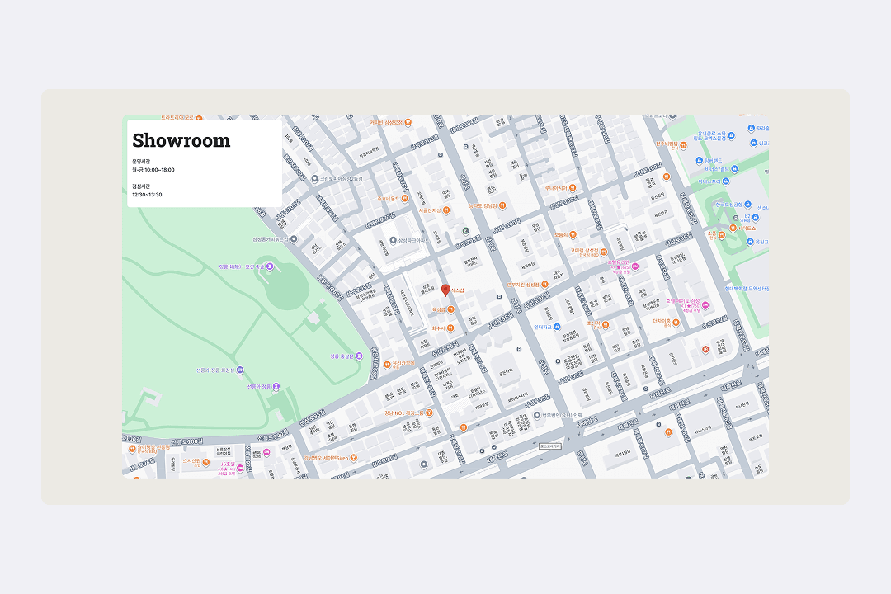Open the 현대파크 parking marker
Viewport: 891px width, 594px height.
click(x=559, y=328)
